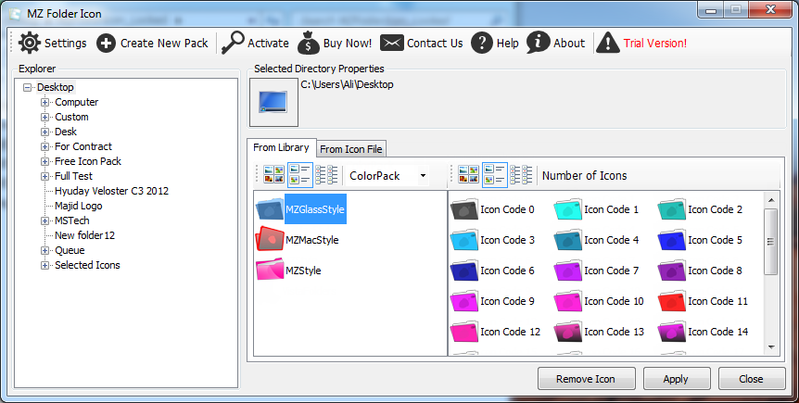Select the Majid Logo folder
Viewport: 799px width, 403px height.
point(79,206)
